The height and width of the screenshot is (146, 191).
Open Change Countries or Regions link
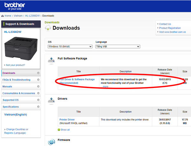point(16,131)
